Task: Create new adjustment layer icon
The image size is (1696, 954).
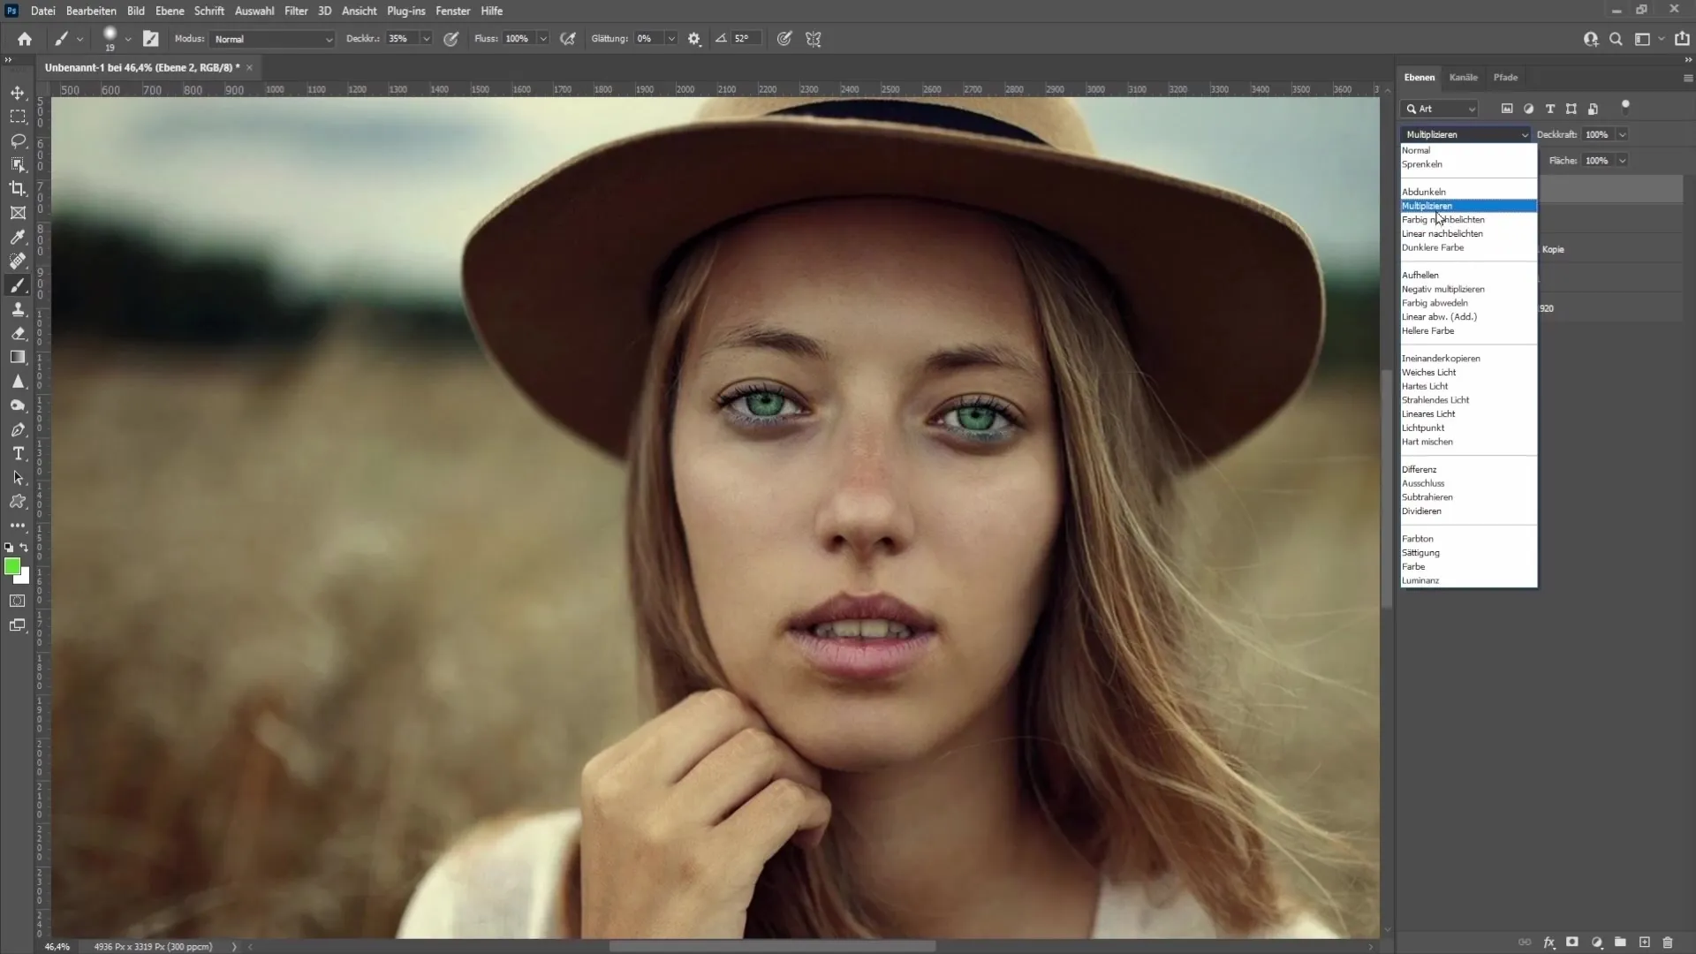Action: (x=1597, y=943)
